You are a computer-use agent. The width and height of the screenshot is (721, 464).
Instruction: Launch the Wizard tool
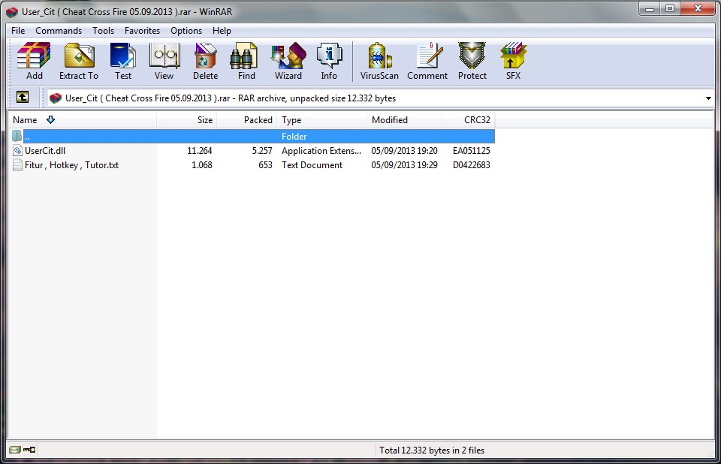click(x=288, y=61)
